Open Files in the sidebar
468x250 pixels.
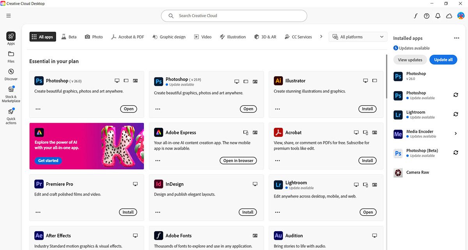[11, 57]
